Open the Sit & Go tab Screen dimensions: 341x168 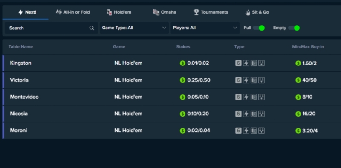pyautogui.click(x=257, y=12)
